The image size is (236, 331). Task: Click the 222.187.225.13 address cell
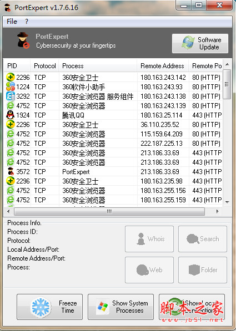[162, 144]
